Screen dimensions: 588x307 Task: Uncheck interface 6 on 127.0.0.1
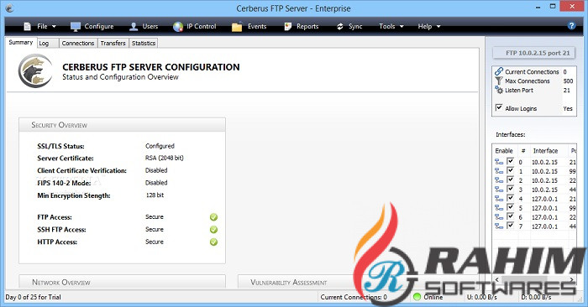[510, 216]
